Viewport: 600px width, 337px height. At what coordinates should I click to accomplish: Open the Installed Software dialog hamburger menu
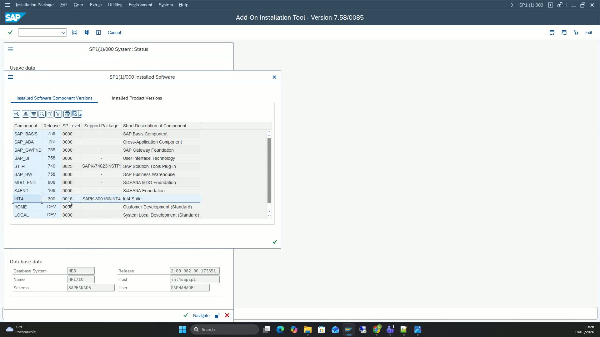[11, 77]
